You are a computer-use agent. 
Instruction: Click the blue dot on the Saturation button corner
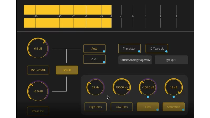(x=183, y=110)
